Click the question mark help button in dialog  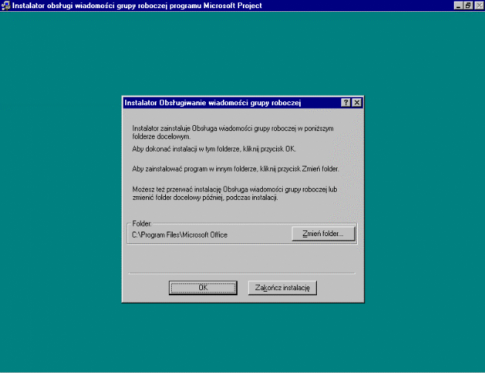click(346, 103)
